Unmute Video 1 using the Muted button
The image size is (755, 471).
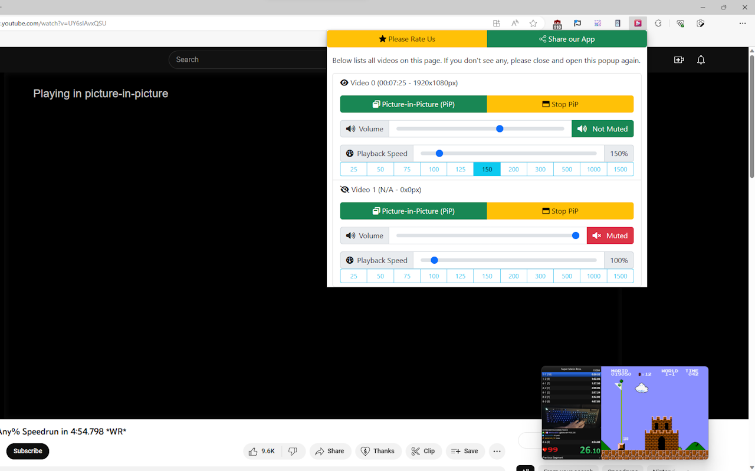pyautogui.click(x=610, y=235)
